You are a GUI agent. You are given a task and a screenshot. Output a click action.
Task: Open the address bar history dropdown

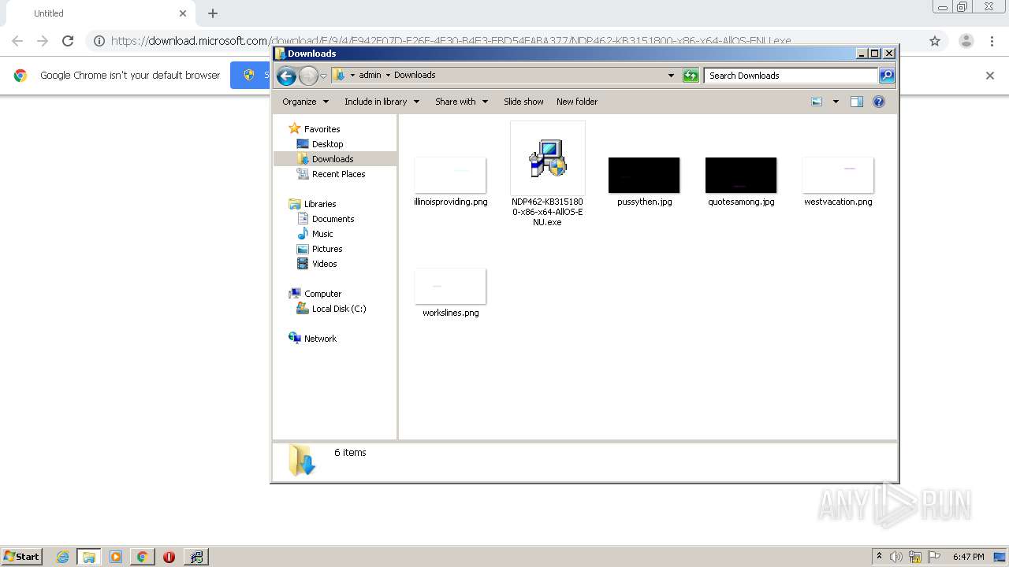tap(671, 76)
